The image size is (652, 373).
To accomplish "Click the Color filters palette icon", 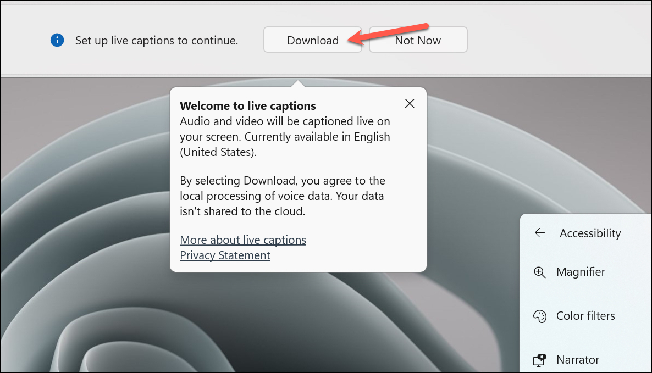I will pos(540,316).
